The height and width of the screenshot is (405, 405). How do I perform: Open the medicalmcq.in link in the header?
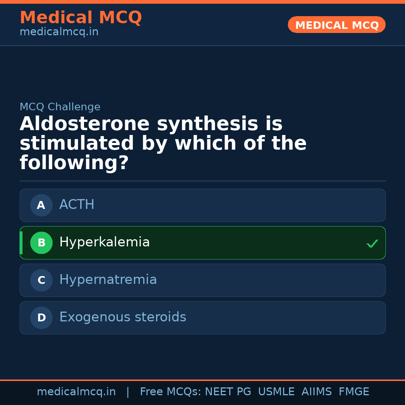coord(59,32)
